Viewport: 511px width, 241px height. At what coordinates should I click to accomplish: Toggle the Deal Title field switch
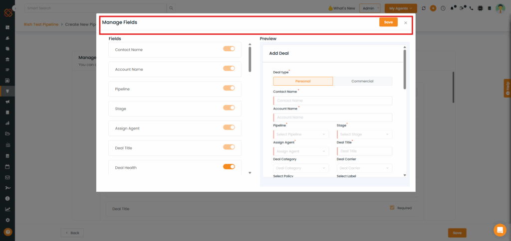pyautogui.click(x=229, y=147)
